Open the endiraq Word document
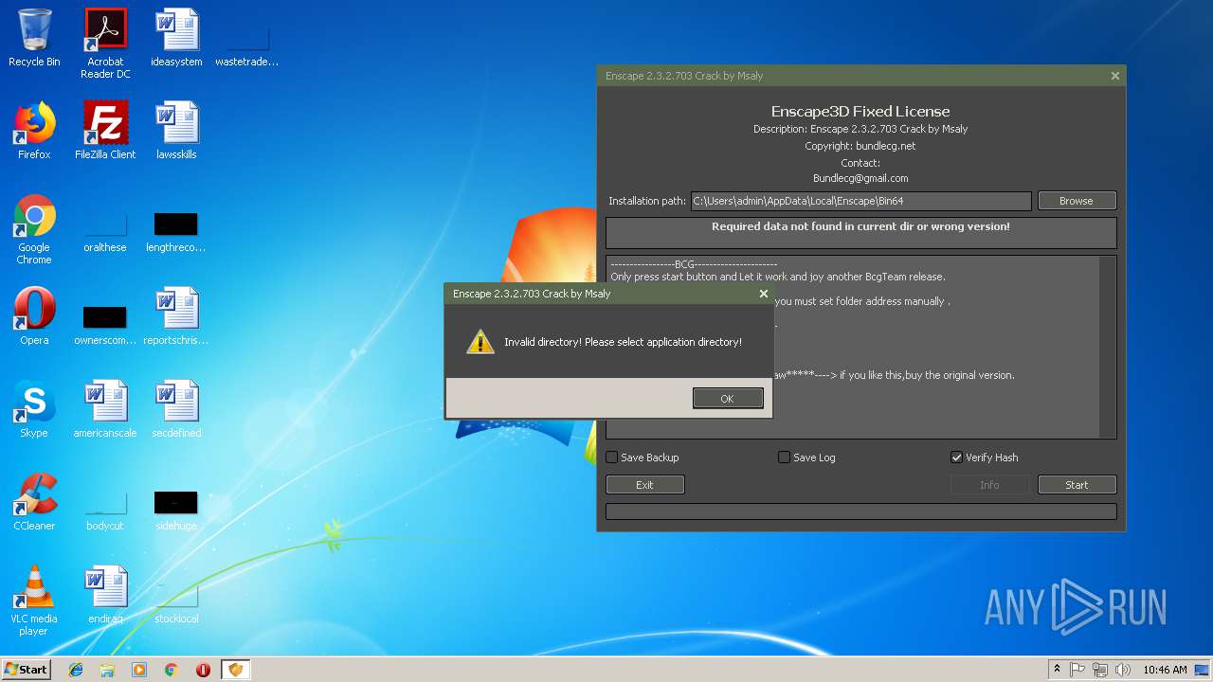The height and width of the screenshot is (682, 1213). click(x=105, y=595)
